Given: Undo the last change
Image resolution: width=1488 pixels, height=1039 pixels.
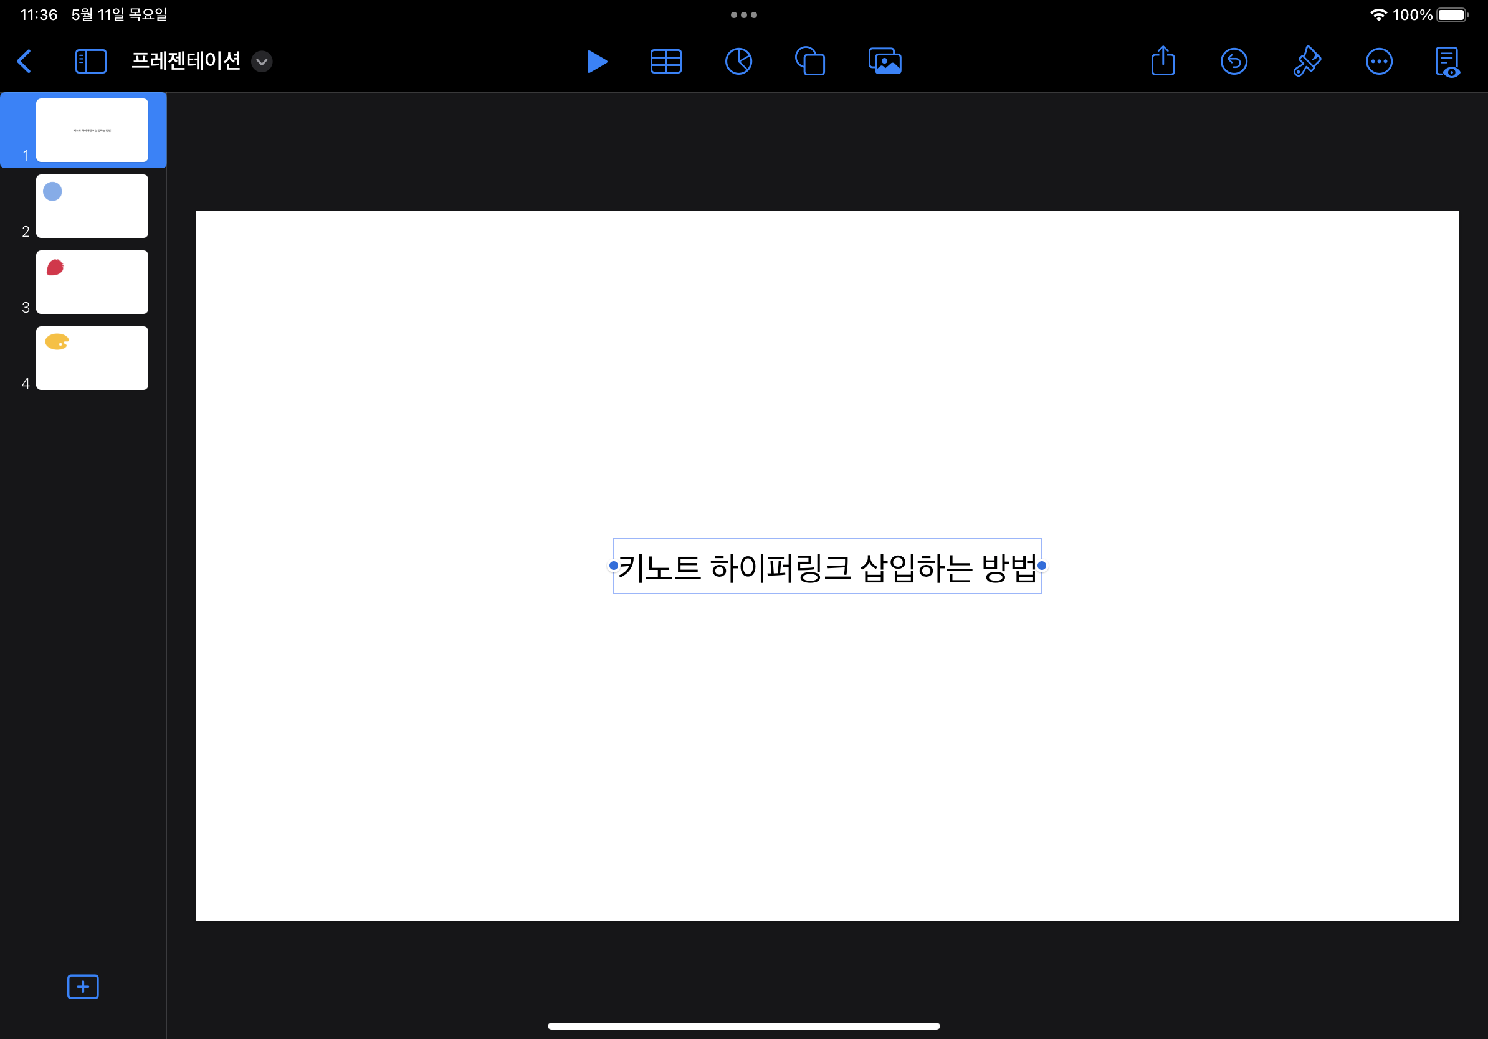Looking at the screenshot, I should pos(1234,62).
